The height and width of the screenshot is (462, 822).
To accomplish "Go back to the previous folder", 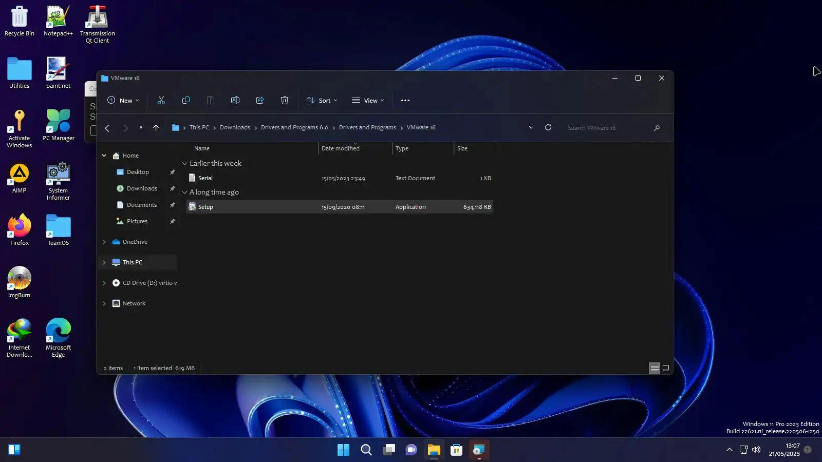I will [x=107, y=128].
